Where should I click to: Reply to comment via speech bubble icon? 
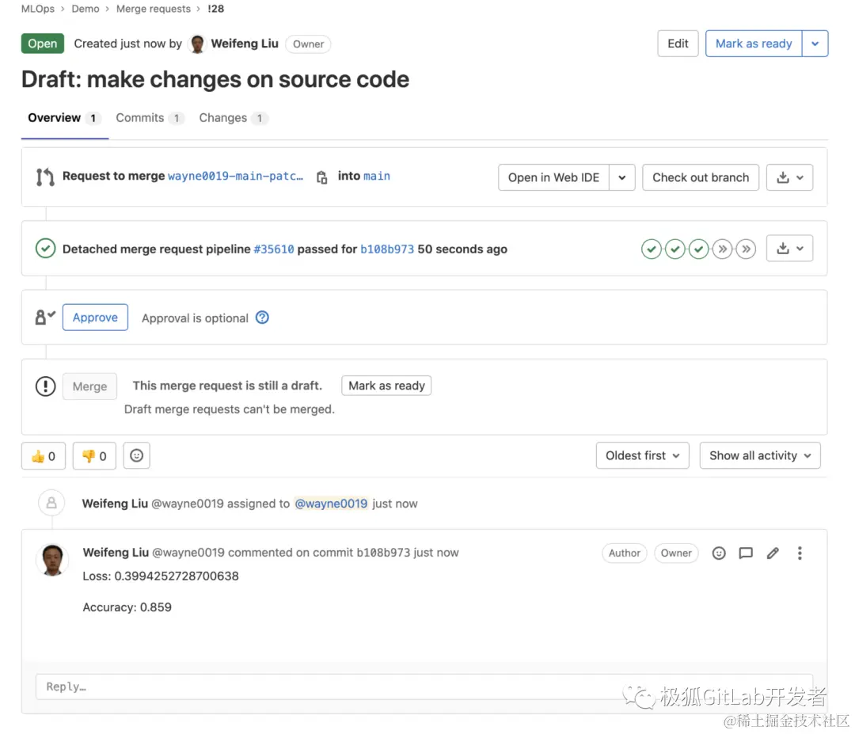pyautogui.click(x=746, y=553)
